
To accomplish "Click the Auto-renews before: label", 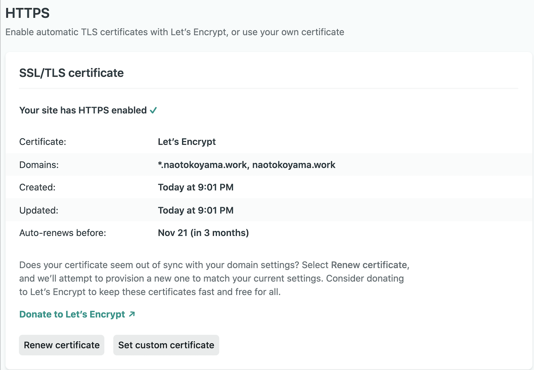I will pyautogui.click(x=62, y=233).
